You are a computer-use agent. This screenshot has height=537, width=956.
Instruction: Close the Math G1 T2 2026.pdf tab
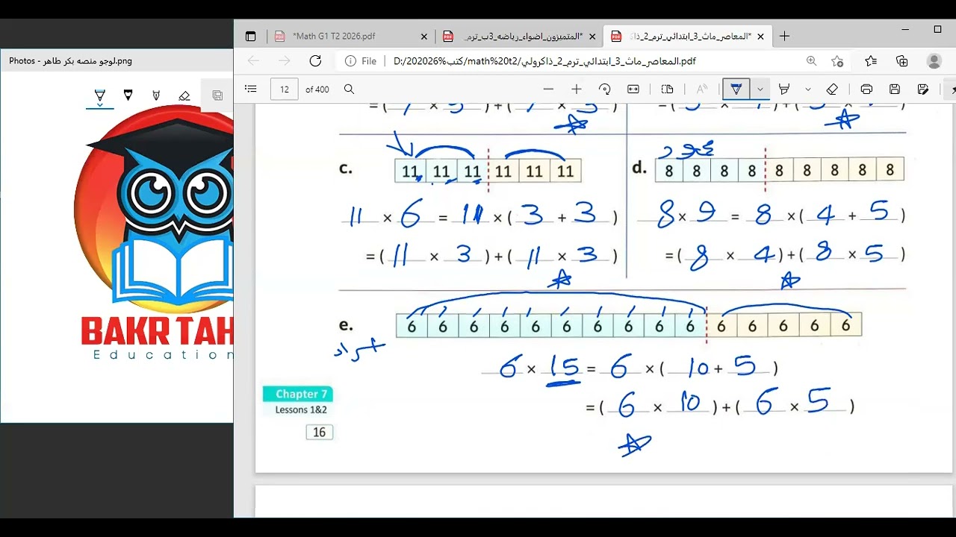[x=424, y=36]
